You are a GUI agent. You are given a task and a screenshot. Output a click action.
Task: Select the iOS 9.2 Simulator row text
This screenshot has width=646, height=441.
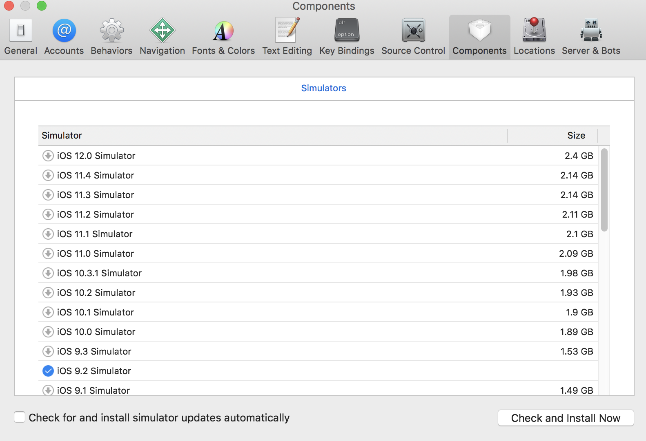click(94, 371)
